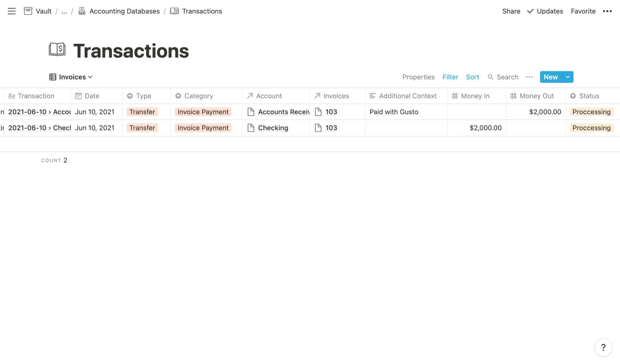Open invoice 103 linked page

coord(331,112)
